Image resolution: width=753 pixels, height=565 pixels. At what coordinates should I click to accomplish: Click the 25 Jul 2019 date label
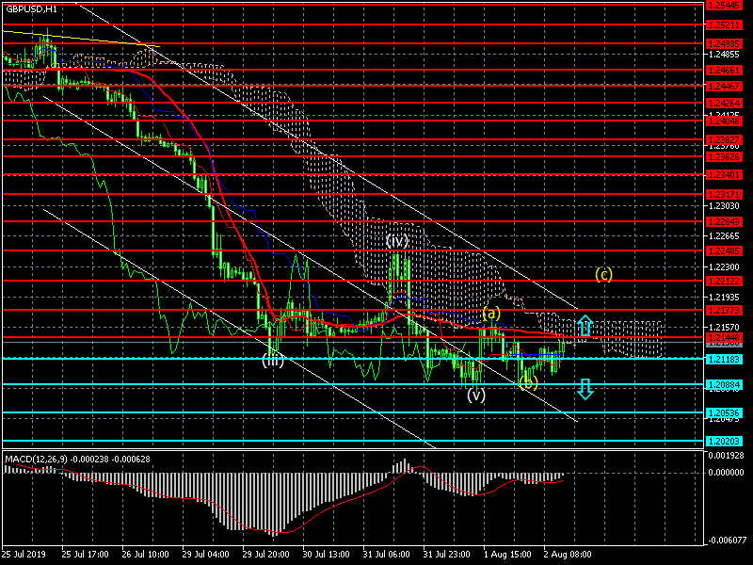[x=24, y=556]
